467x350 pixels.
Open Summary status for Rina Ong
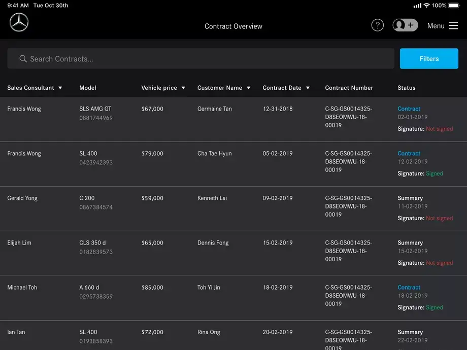410,332
